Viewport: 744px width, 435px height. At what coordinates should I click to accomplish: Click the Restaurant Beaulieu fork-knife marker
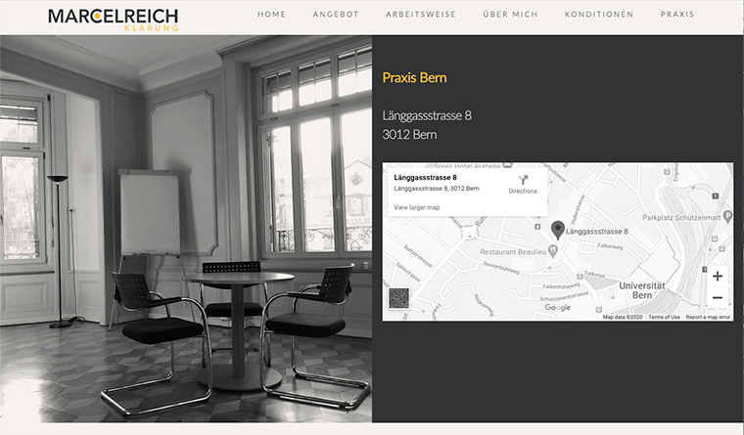(552, 250)
